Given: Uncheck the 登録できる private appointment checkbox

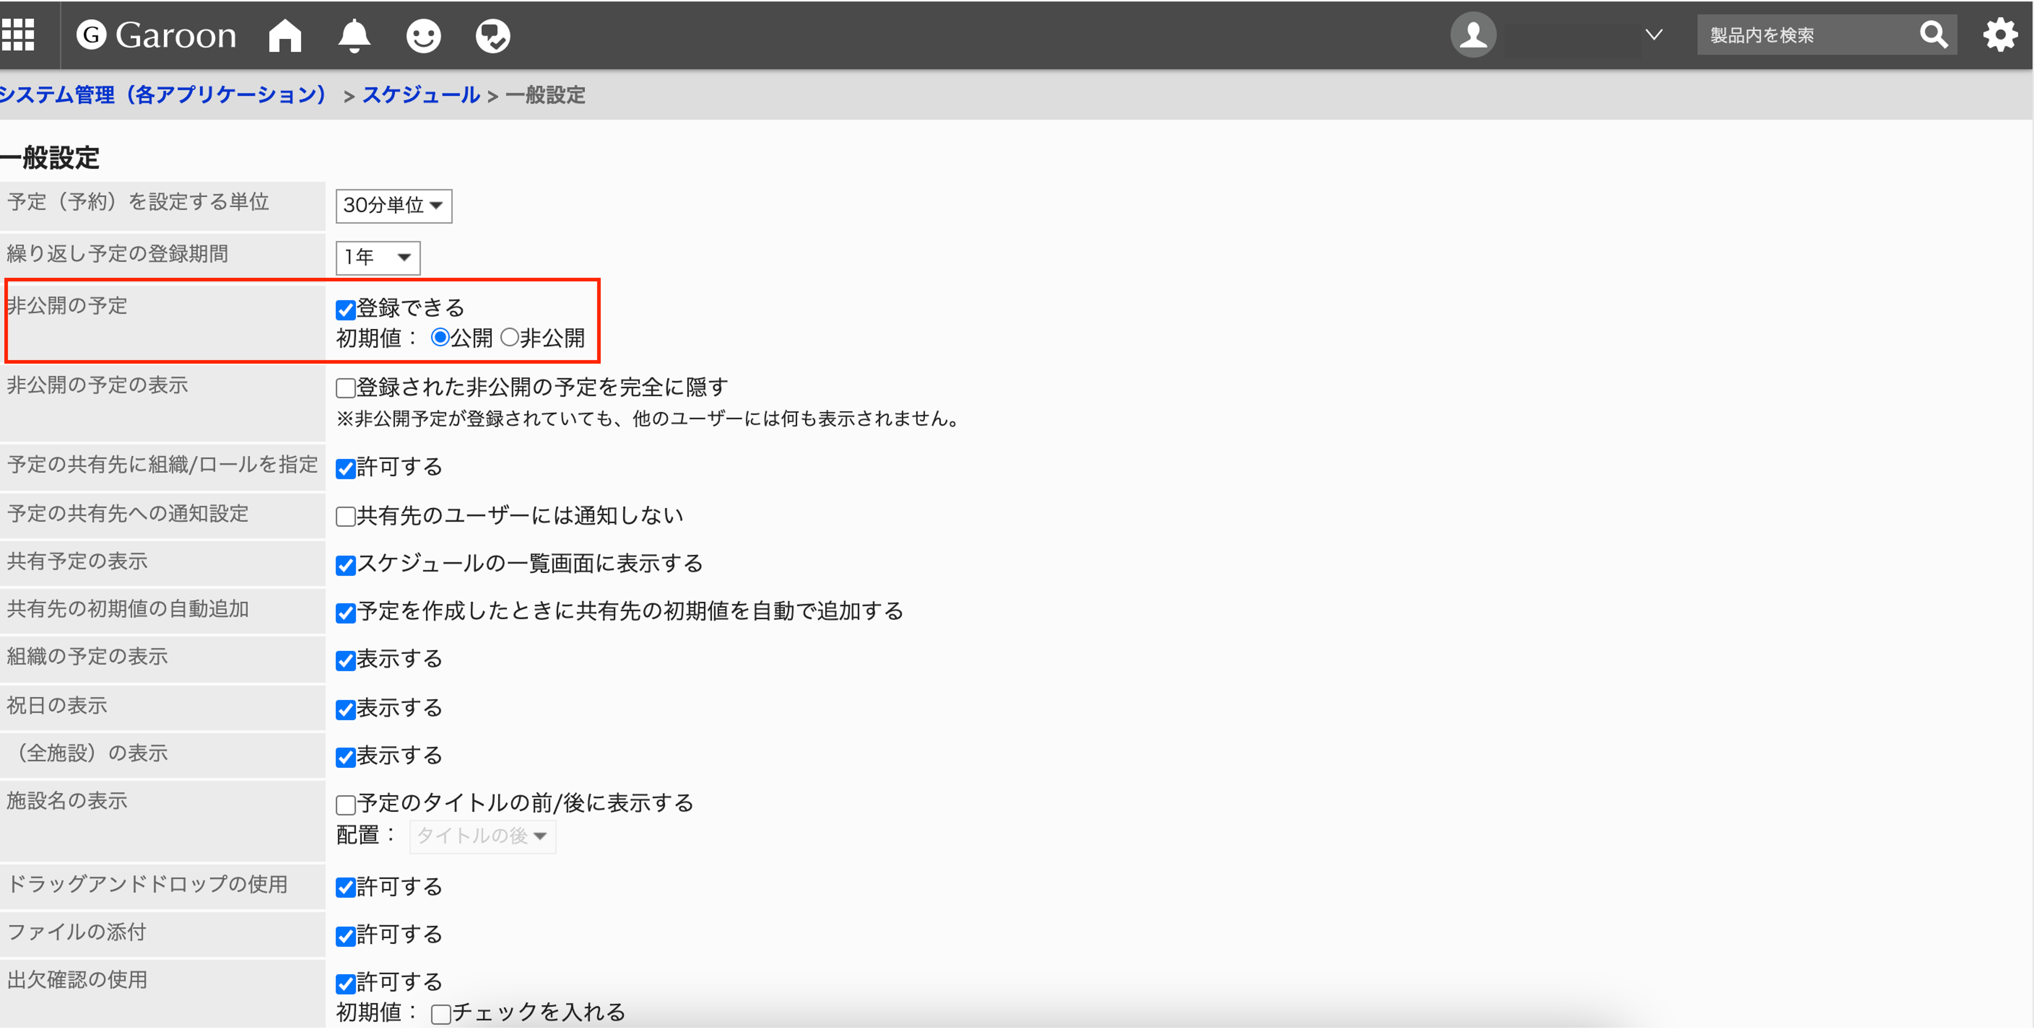Looking at the screenshot, I should (x=345, y=309).
